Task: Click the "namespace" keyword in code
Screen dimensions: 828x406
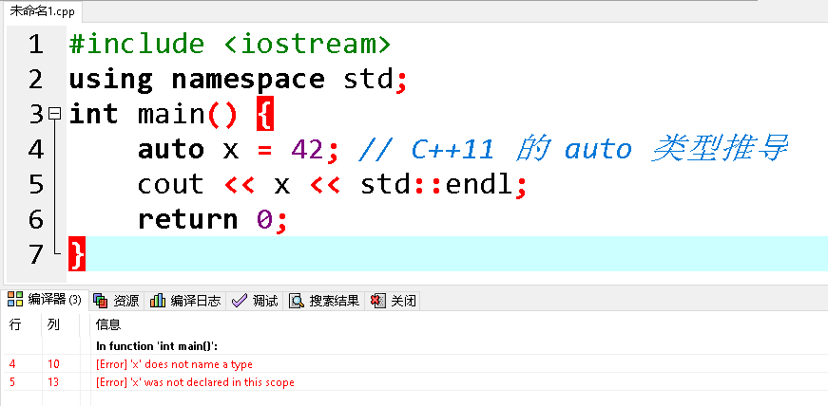Action: (x=248, y=80)
